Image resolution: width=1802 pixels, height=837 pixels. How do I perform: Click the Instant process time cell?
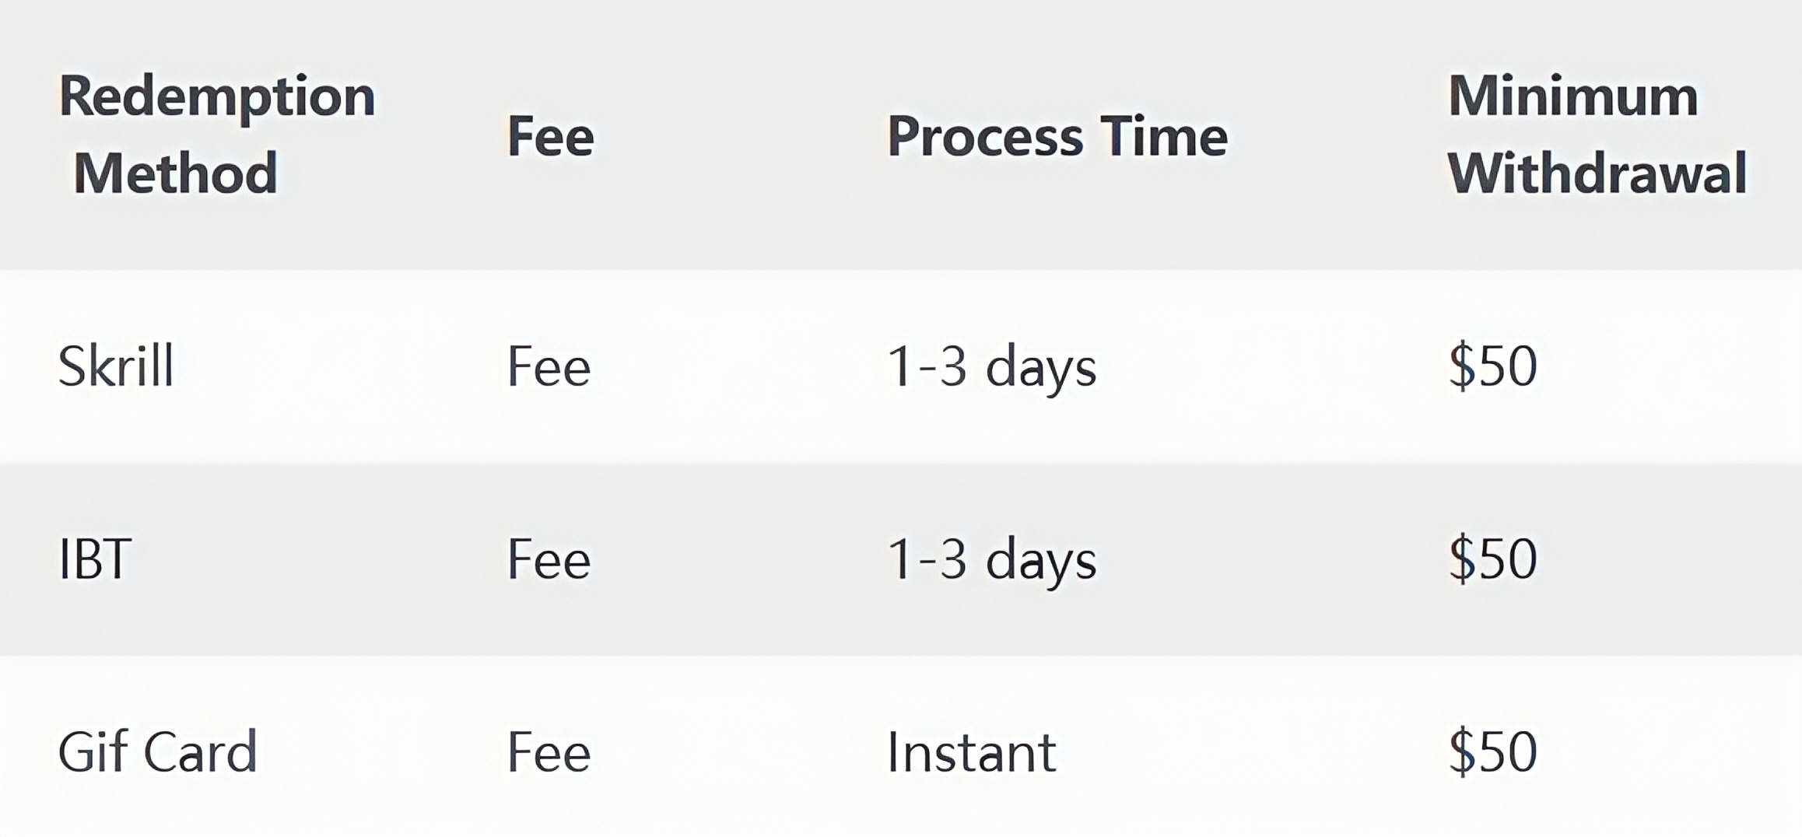(972, 752)
